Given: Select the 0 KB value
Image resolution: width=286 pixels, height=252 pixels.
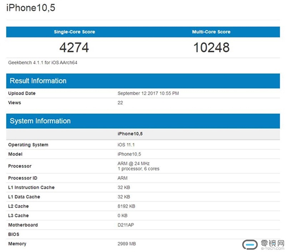Looking at the screenshot, I should click(x=123, y=215).
